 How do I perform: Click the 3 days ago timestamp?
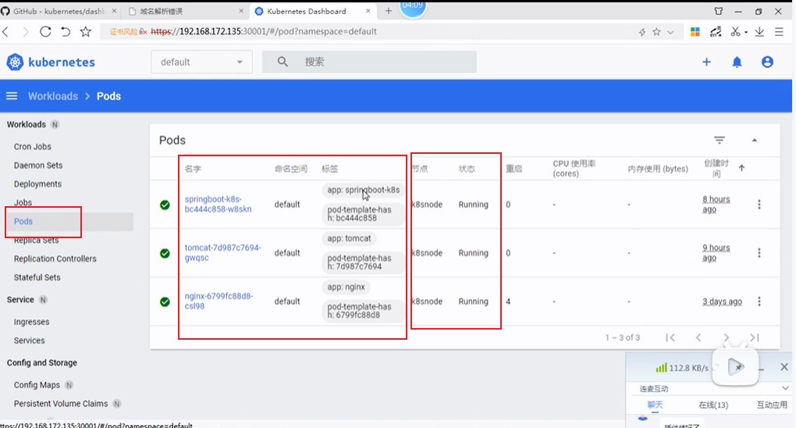click(722, 301)
